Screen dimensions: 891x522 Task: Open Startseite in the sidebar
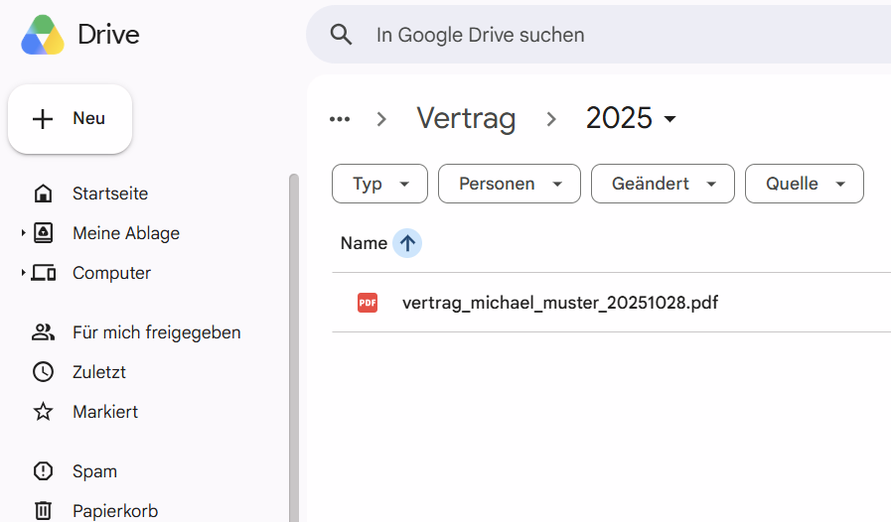109,194
